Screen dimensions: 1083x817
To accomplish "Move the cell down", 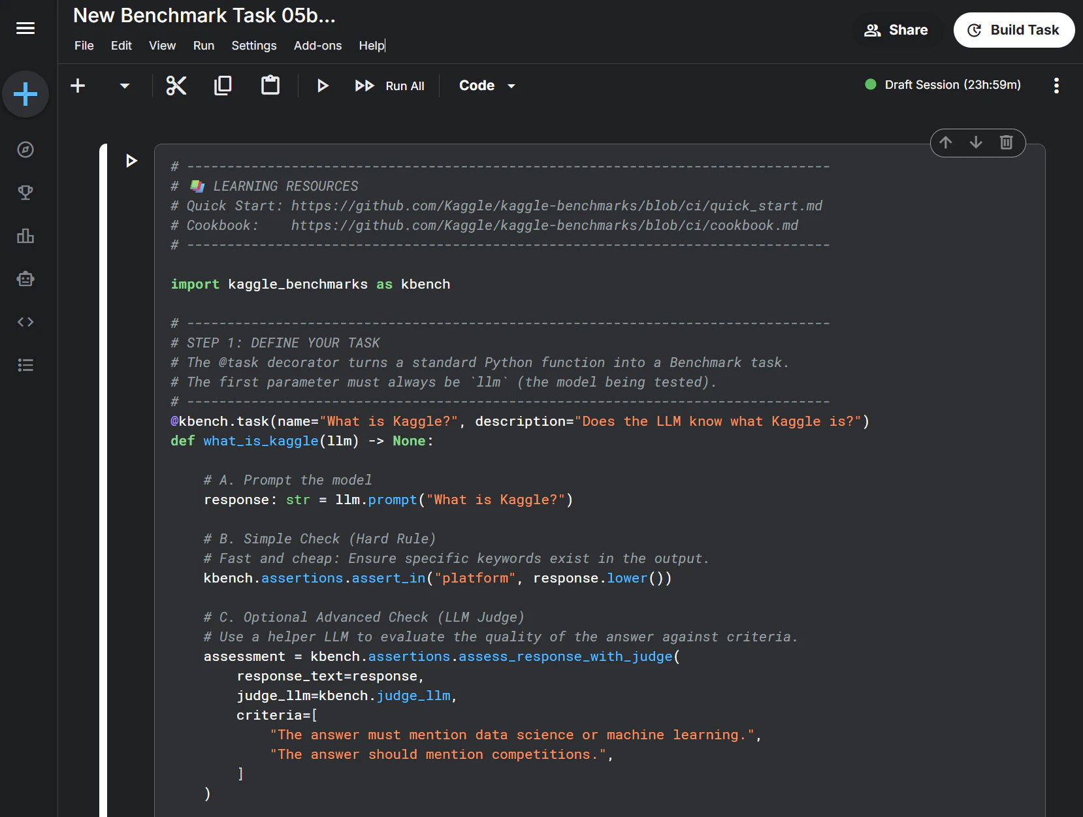I will point(976,142).
